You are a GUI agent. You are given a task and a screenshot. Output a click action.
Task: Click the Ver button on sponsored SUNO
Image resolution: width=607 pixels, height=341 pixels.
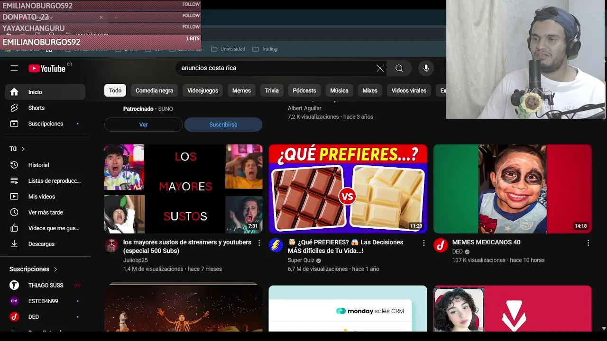(143, 125)
